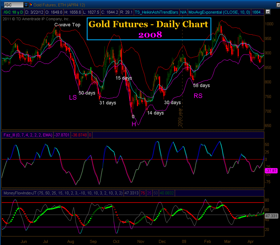Click the 'N/A' study value cell
The image size is (280, 245).
pyautogui.click(x=183, y=12)
